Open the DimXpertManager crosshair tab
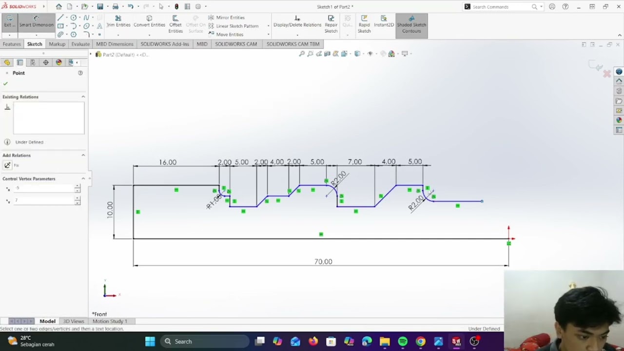Screen dimensions: 624x351 46,62
